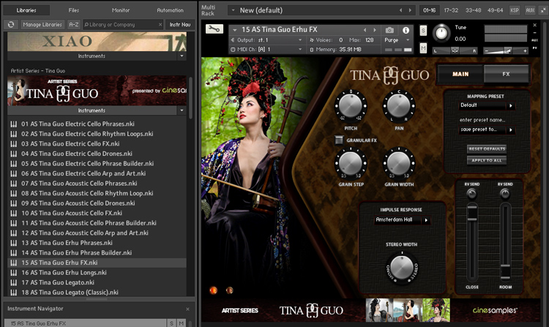Open the Purge dropdown menu
Image resolution: width=549 pixels, height=327 pixels.
coord(397,40)
